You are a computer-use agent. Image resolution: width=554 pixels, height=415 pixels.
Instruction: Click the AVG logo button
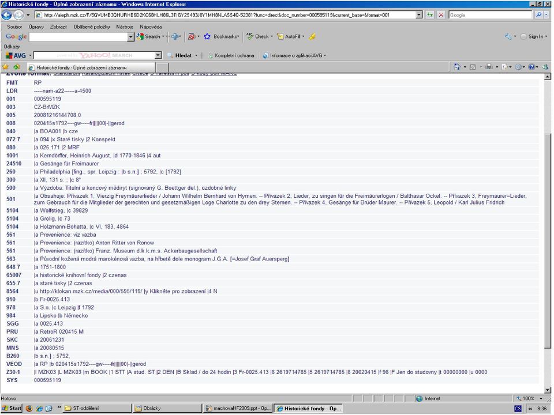click(x=16, y=55)
